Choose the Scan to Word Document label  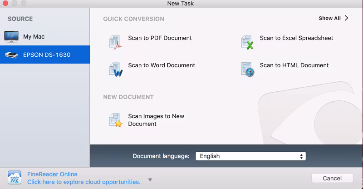[x=162, y=65]
